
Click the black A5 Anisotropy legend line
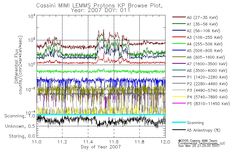click(x=179, y=130)
